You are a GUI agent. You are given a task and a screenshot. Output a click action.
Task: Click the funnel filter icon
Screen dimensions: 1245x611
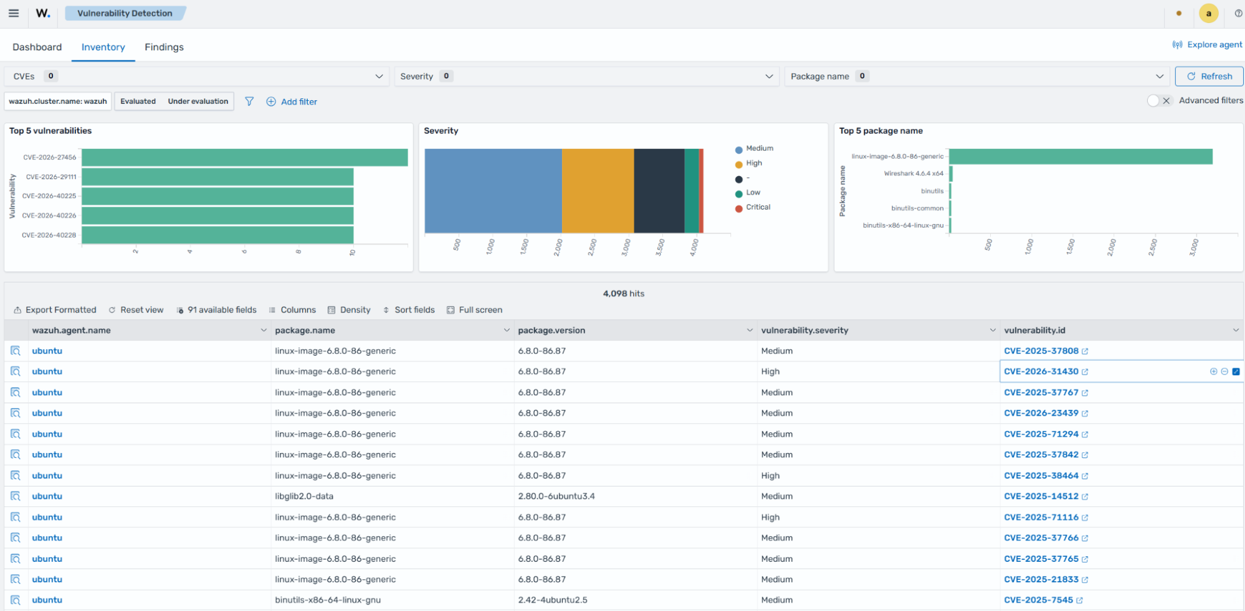pos(249,101)
